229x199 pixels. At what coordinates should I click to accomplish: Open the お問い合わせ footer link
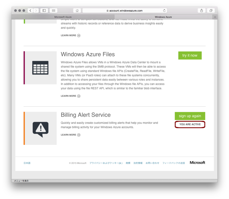152,163
